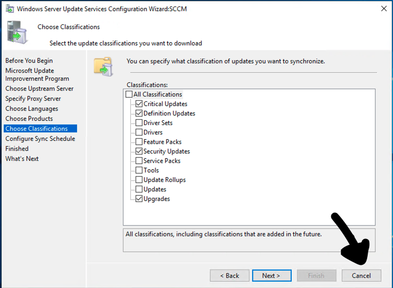Screen dimensions: 393x288
Task: Click the server icon beside Choose Classifications header
Action: click(x=15, y=33)
